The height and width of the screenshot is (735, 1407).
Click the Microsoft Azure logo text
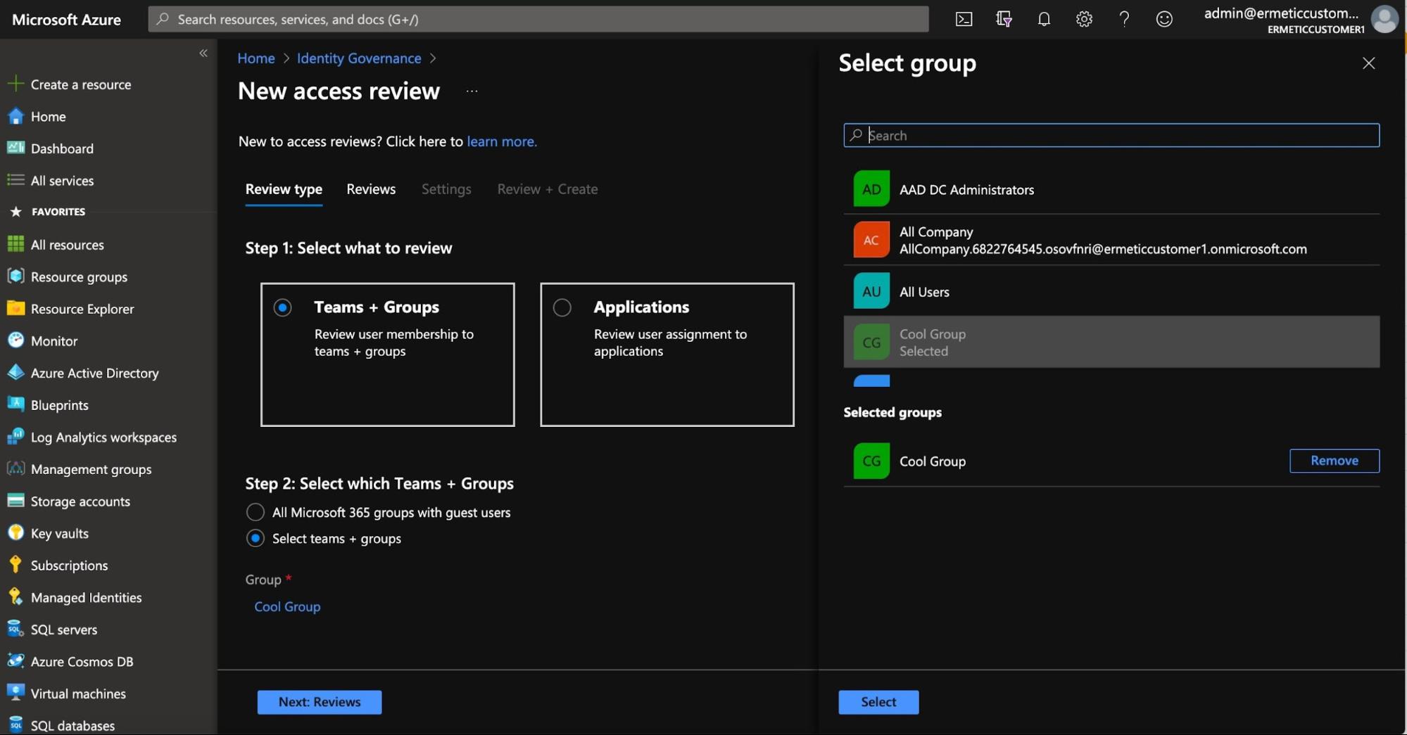pyautogui.click(x=66, y=19)
